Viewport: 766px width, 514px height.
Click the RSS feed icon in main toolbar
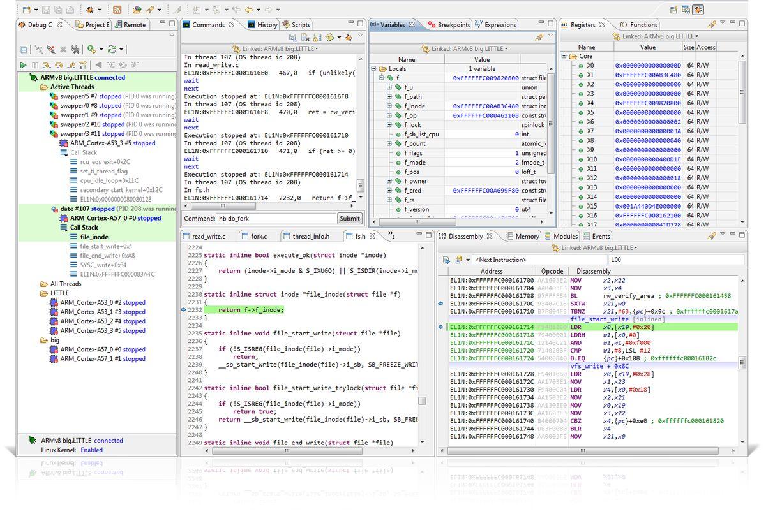(x=117, y=10)
